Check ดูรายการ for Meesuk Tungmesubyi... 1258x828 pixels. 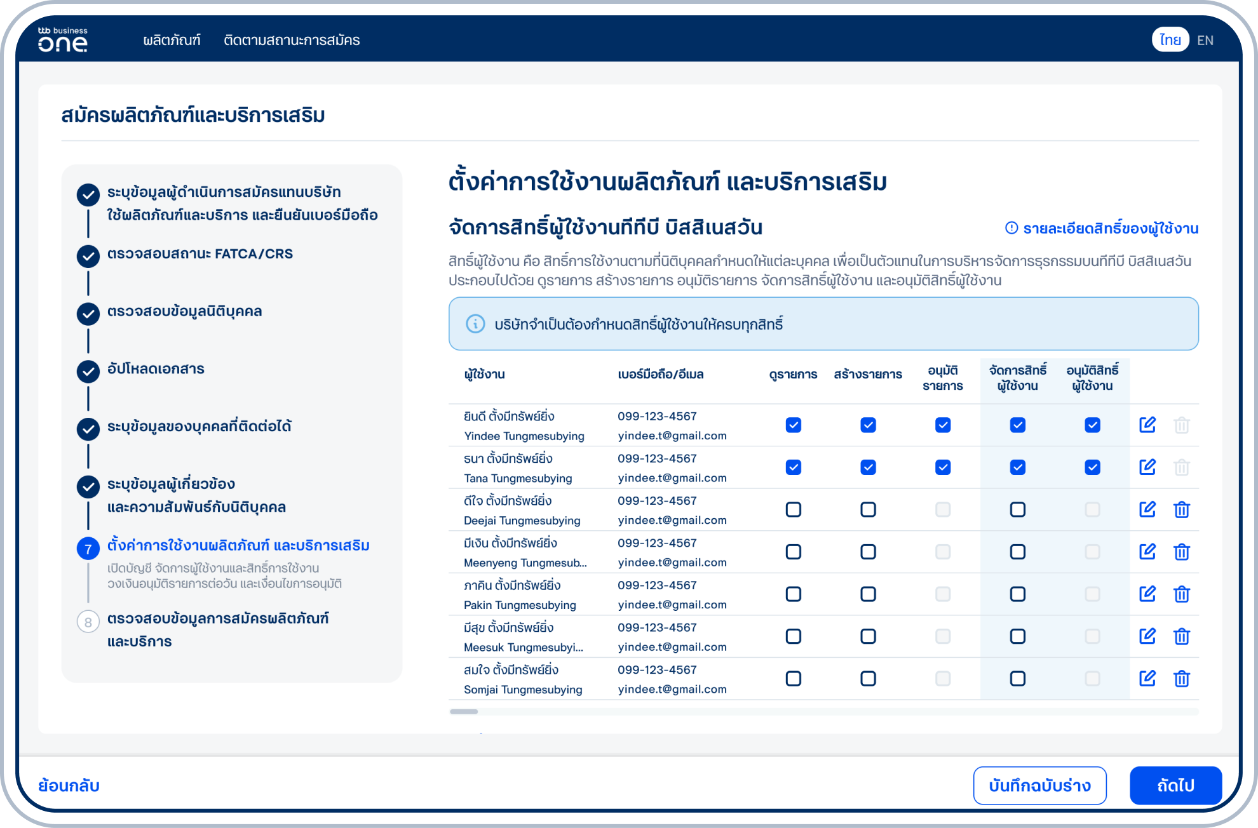794,636
